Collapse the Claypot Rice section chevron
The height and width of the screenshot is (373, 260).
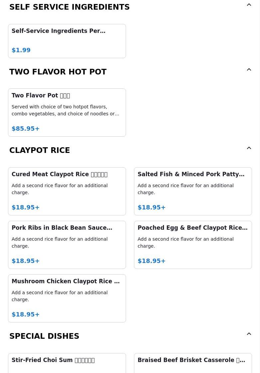[249, 148]
